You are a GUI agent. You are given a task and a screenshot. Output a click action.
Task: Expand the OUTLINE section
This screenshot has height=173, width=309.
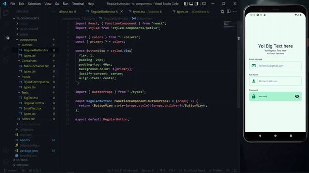pos(22,160)
